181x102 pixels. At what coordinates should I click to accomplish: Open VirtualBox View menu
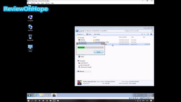pyautogui.click(x=38, y=3)
